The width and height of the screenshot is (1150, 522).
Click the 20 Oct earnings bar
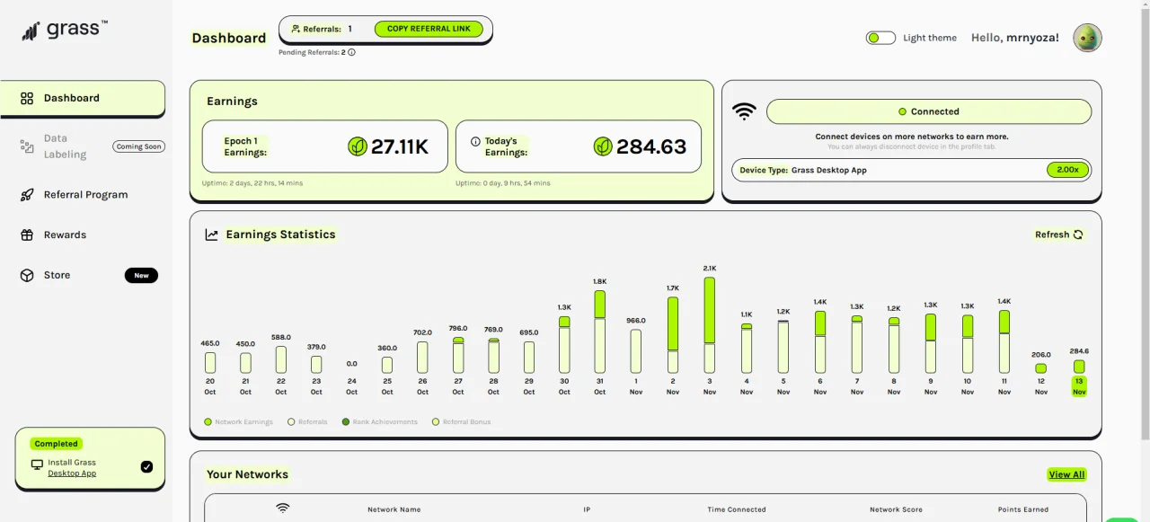210,363
